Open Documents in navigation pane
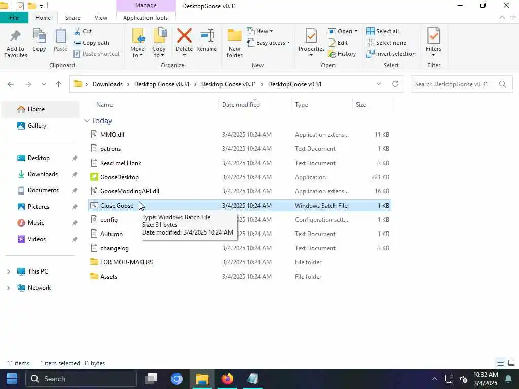This screenshot has width=519, height=389. (43, 190)
